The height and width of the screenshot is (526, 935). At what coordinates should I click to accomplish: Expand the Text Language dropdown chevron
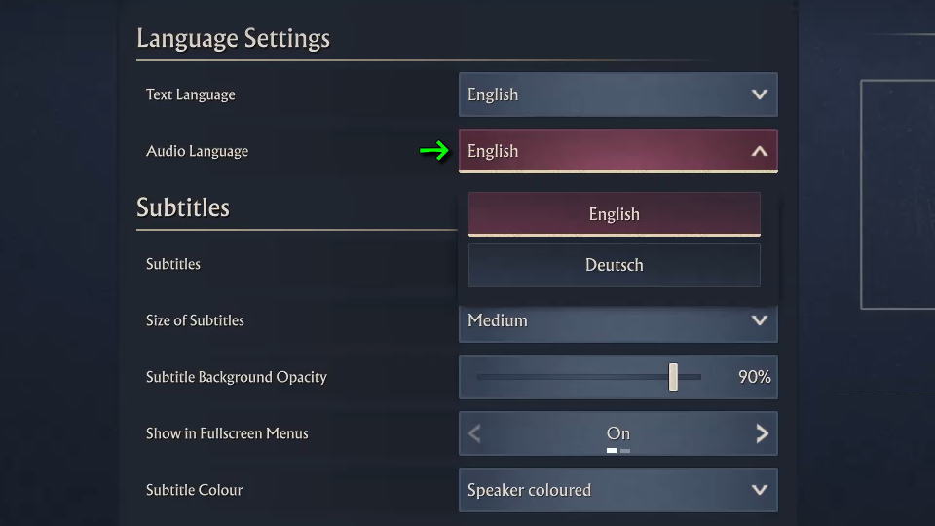pos(759,94)
